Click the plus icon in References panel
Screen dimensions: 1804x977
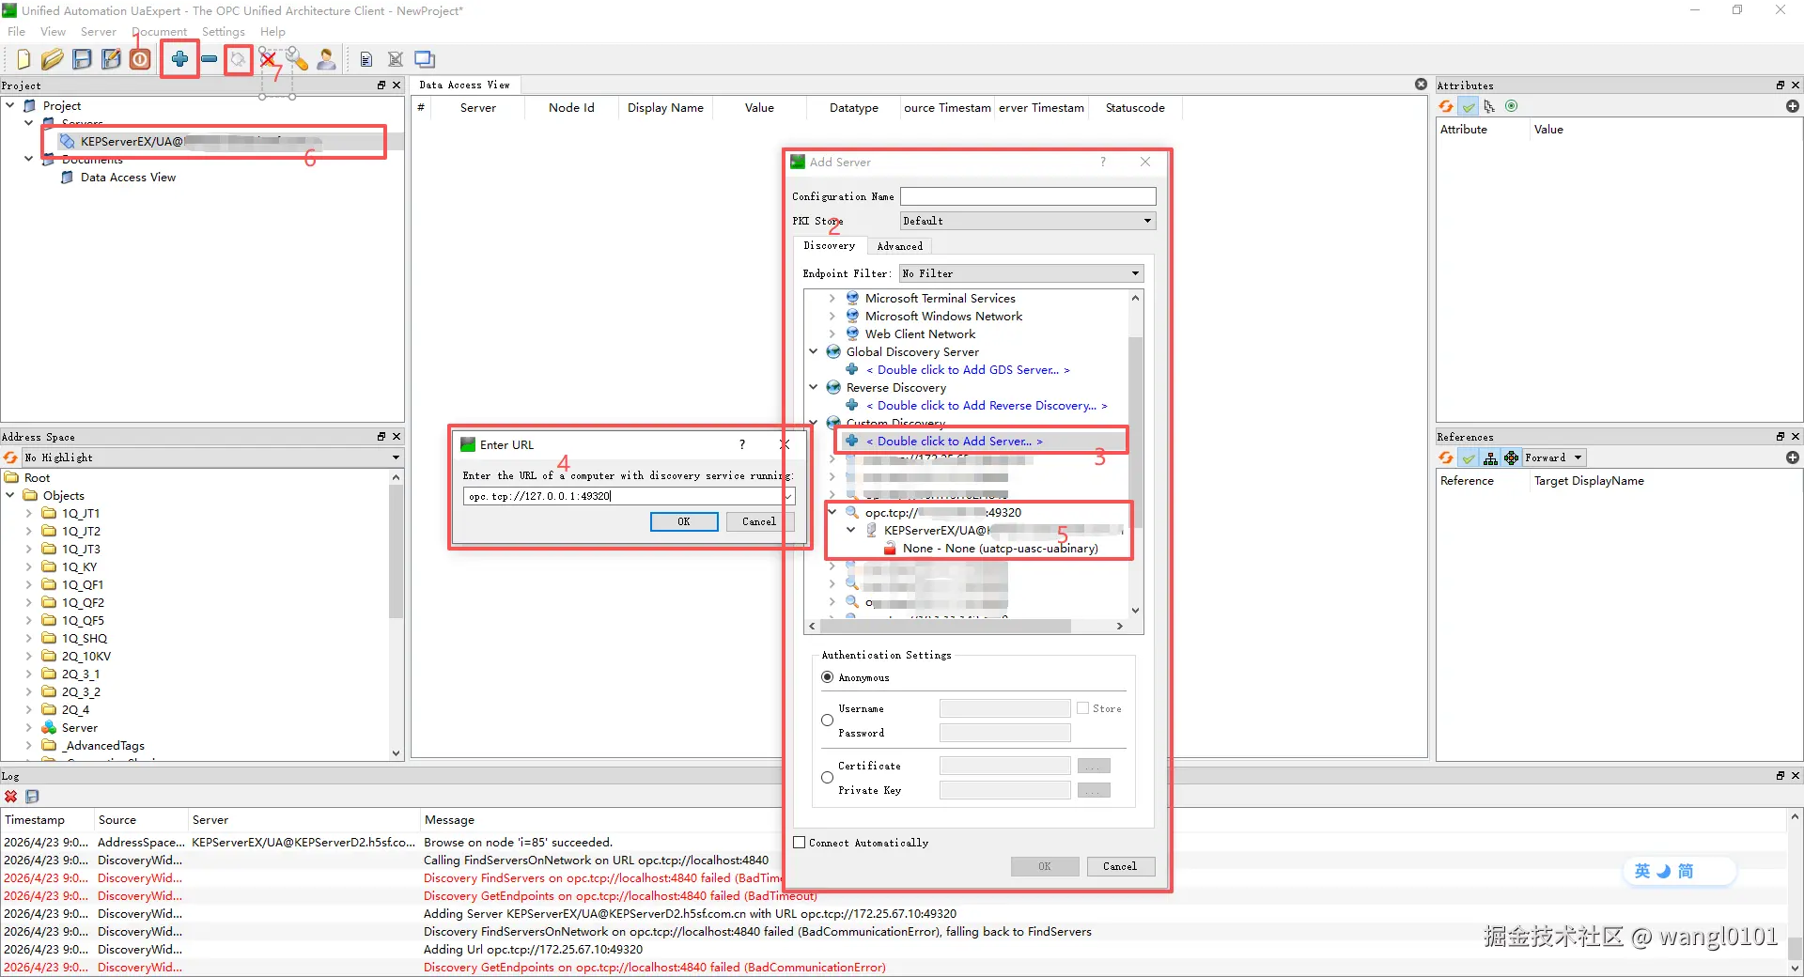[x=1793, y=457]
